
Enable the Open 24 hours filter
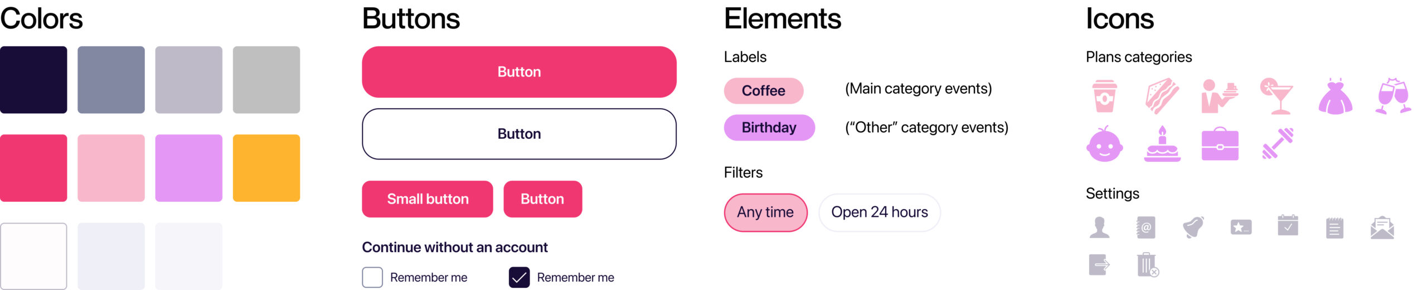pos(879,212)
